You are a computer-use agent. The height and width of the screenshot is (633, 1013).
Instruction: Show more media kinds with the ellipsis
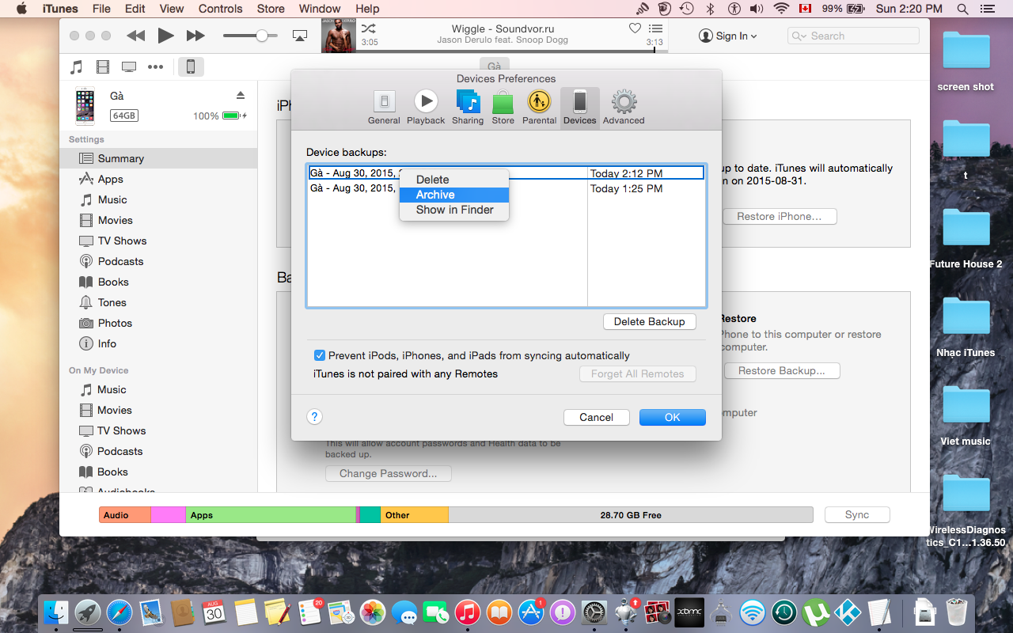point(156,66)
